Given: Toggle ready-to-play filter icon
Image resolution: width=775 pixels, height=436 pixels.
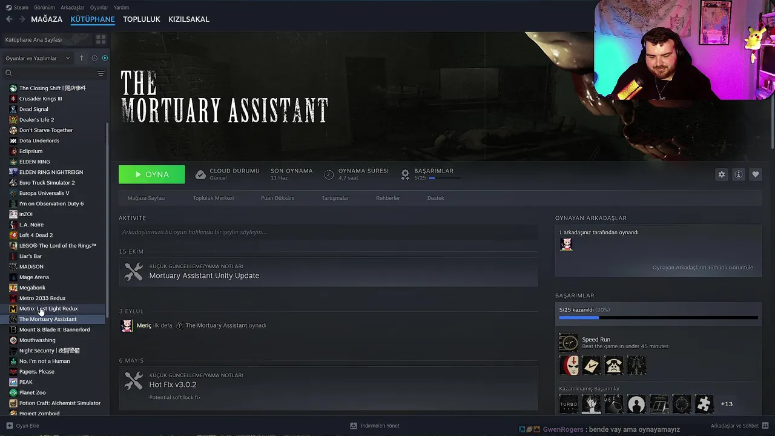Looking at the screenshot, I should click(x=105, y=58).
